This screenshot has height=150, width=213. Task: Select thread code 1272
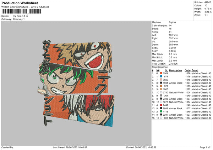(x=188, y=90)
